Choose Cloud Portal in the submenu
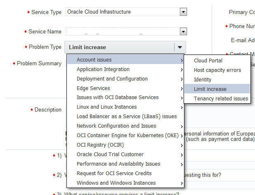The height and width of the screenshot is (195, 255). pos(217,61)
